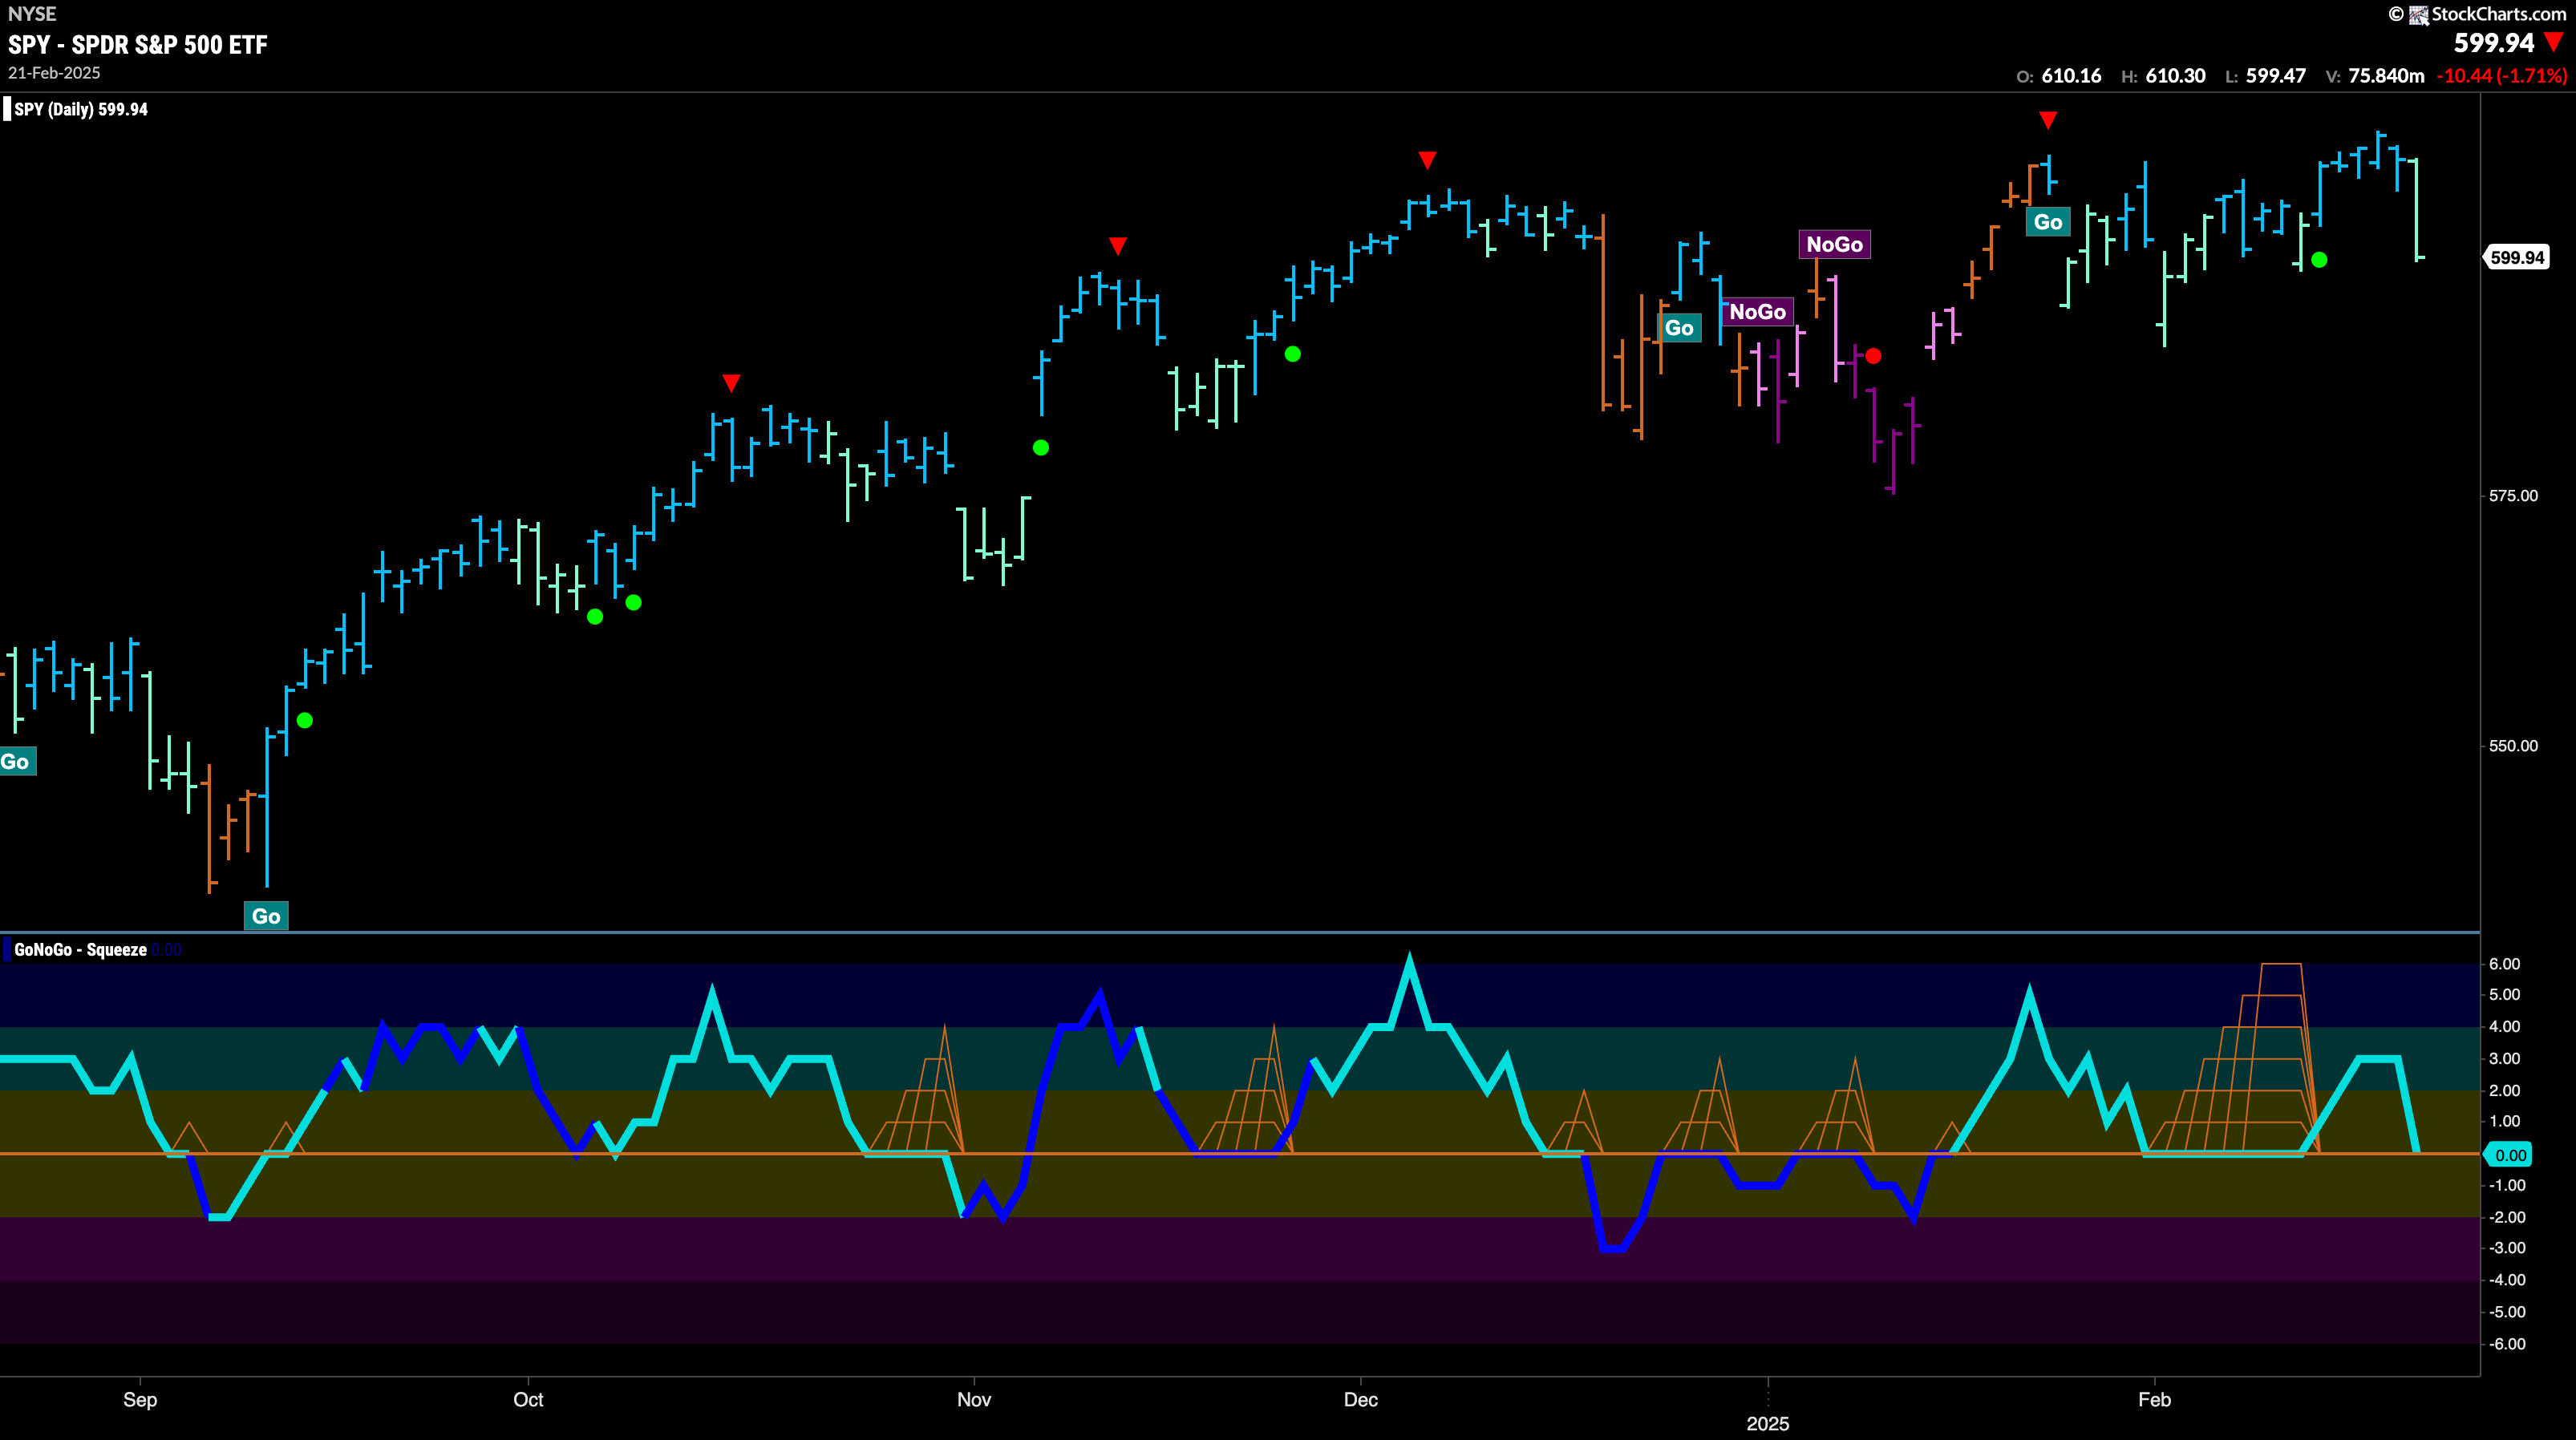The width and height of the screenshot is (2576, 1440).
Task: Click the large 599.94 last price in header
Action: pyautogui.click(x=2494, y=43)
